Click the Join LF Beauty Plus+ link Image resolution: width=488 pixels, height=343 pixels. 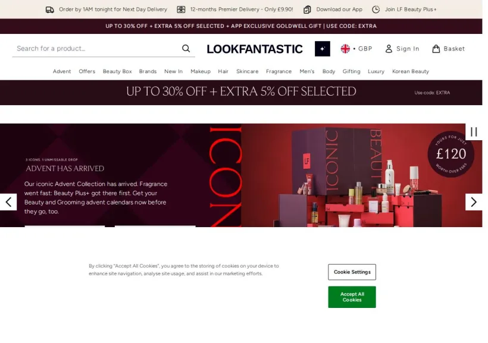pos(404,10)
